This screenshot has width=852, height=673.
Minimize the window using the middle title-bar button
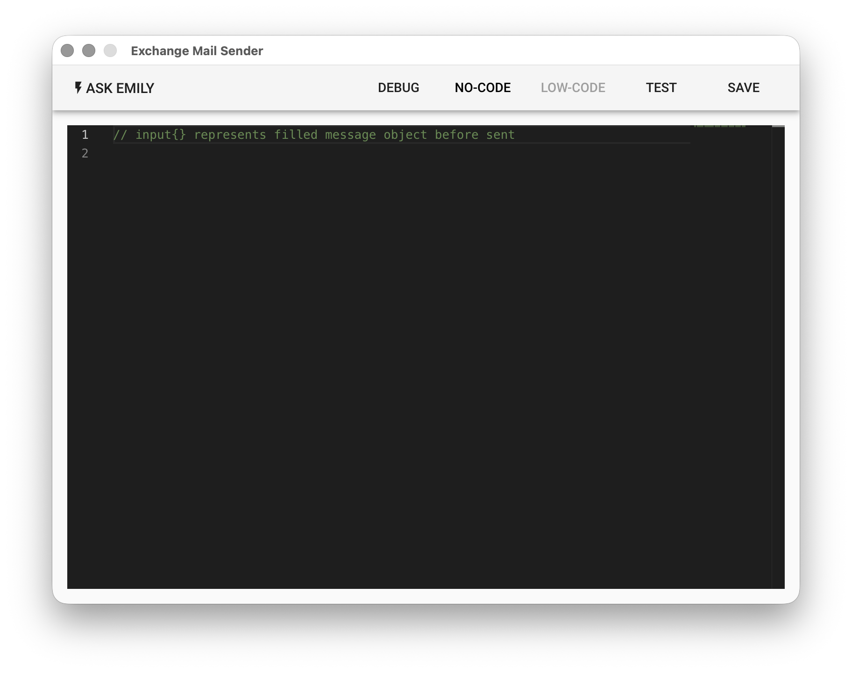(89, 50)
